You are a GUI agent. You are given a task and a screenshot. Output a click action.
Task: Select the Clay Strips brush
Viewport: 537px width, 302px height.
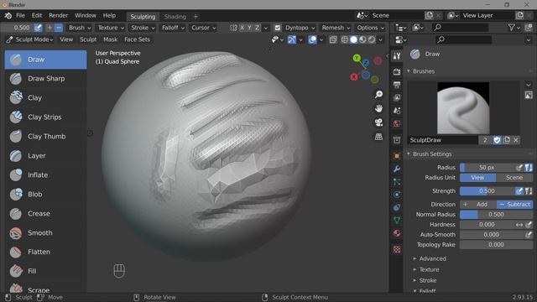45,117
